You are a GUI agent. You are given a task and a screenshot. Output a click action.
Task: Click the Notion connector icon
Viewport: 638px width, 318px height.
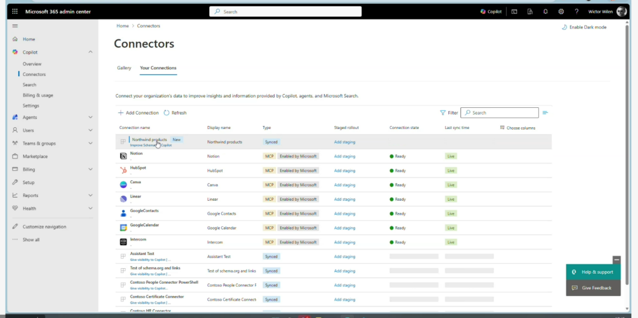pyautogui.click(x=123, y=156)
